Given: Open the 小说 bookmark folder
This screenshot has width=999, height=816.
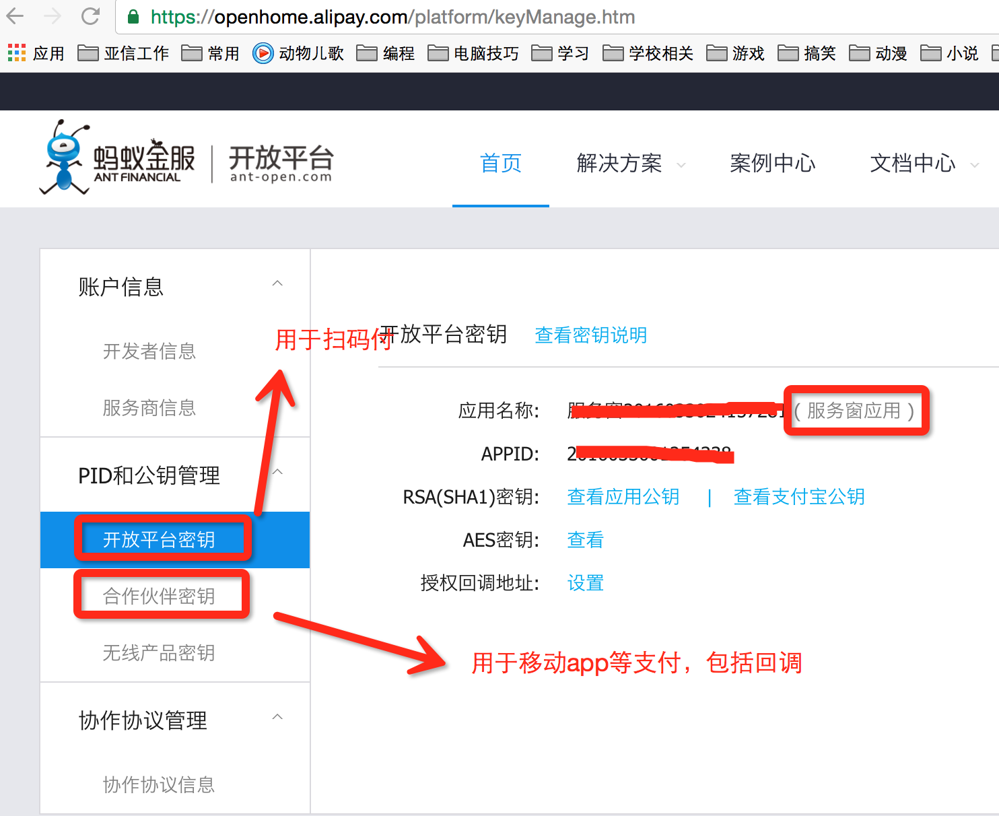Looking at the screenshot, I should (x=950, y=53).
